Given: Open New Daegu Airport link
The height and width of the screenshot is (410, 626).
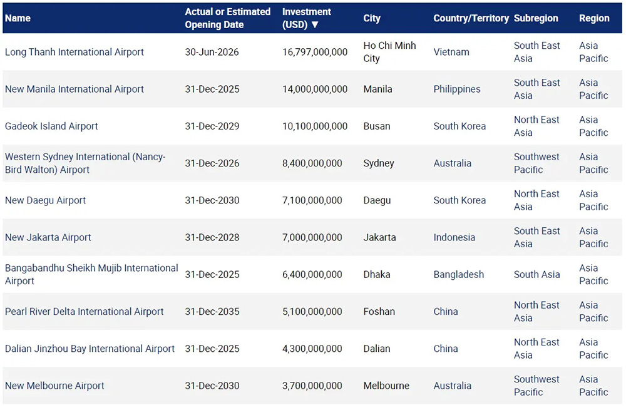Looking at the screenshot, I should tap(45, 200).
